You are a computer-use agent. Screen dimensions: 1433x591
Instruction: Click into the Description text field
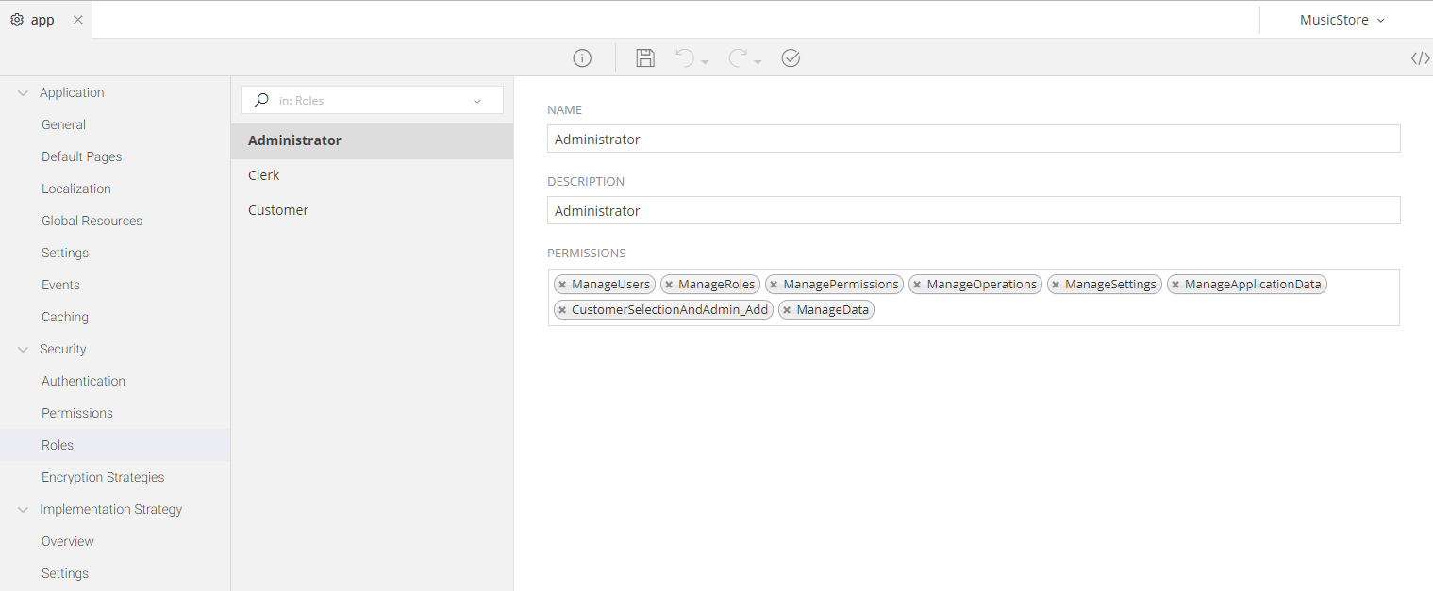[973, 211]
